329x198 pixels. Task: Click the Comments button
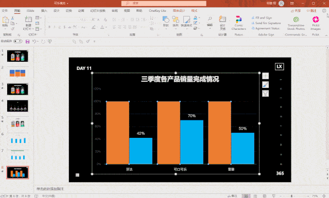[x=311, y=10]
